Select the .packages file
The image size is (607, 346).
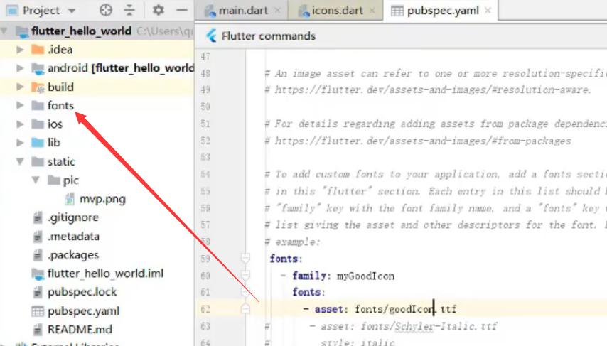click(72, 254)
